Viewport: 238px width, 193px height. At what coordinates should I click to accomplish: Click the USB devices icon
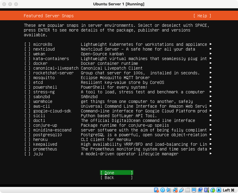click(181, 190)
